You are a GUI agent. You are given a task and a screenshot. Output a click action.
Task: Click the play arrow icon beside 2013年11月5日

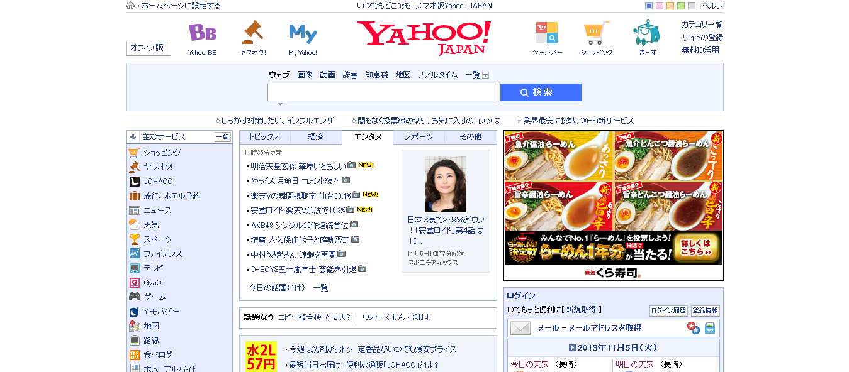click(x=572, y=347)
